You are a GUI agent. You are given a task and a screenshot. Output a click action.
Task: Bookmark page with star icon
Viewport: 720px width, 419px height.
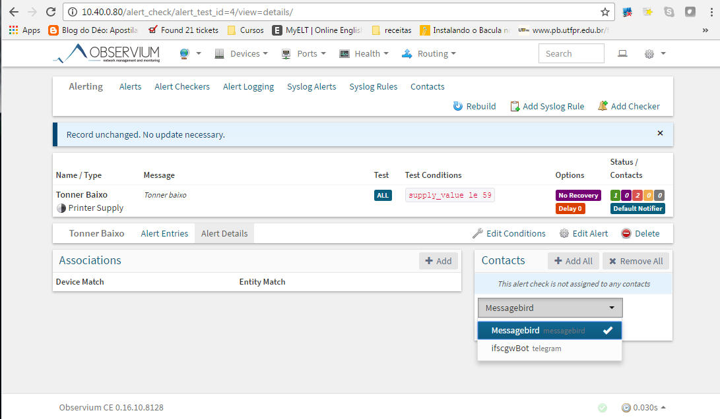pyautogui.click(x=605, y=12)
